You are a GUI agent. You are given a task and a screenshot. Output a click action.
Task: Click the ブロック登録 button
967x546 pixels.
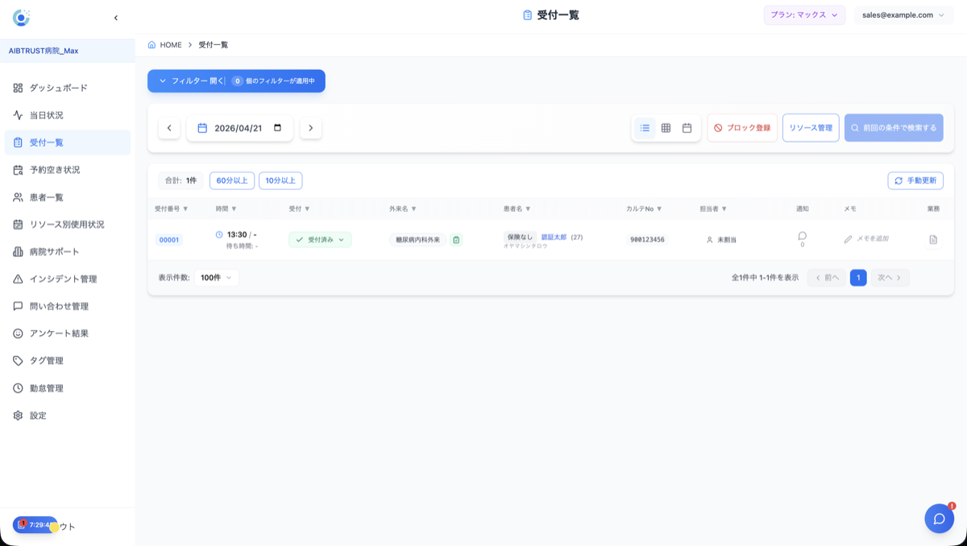point(742,128)
